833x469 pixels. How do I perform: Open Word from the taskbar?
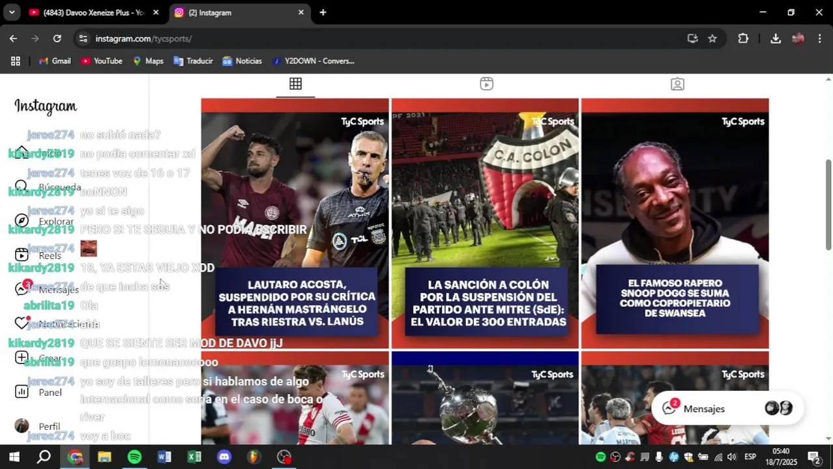pyautogui.click(x=164, y=457)
